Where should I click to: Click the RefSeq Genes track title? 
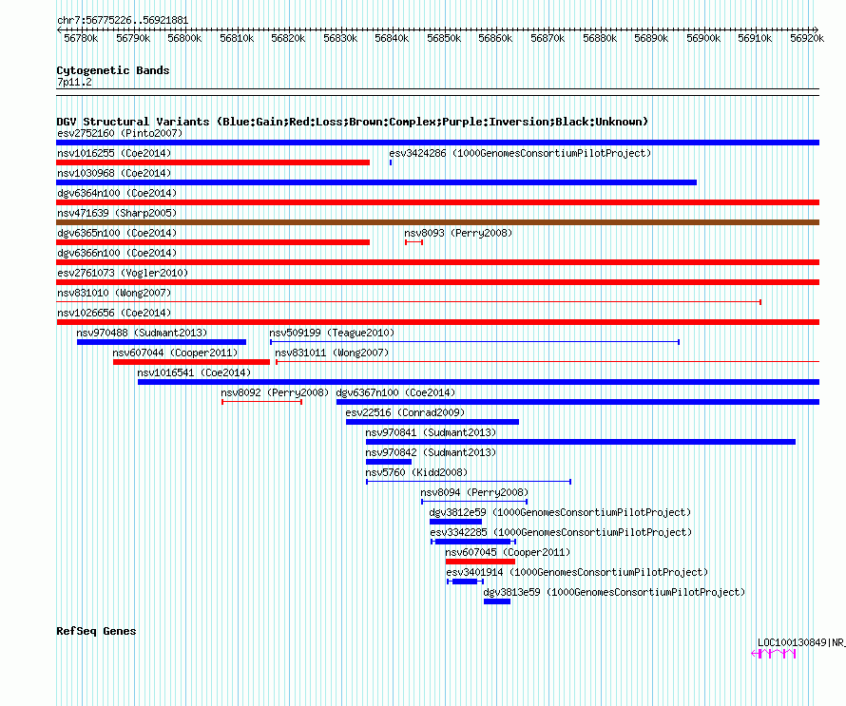coord(96,631)
